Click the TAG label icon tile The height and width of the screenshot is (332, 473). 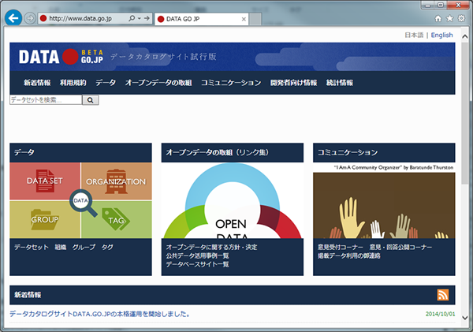[x=116, y=219]
